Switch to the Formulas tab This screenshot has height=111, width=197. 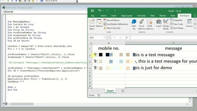click(x=141, y=16)
